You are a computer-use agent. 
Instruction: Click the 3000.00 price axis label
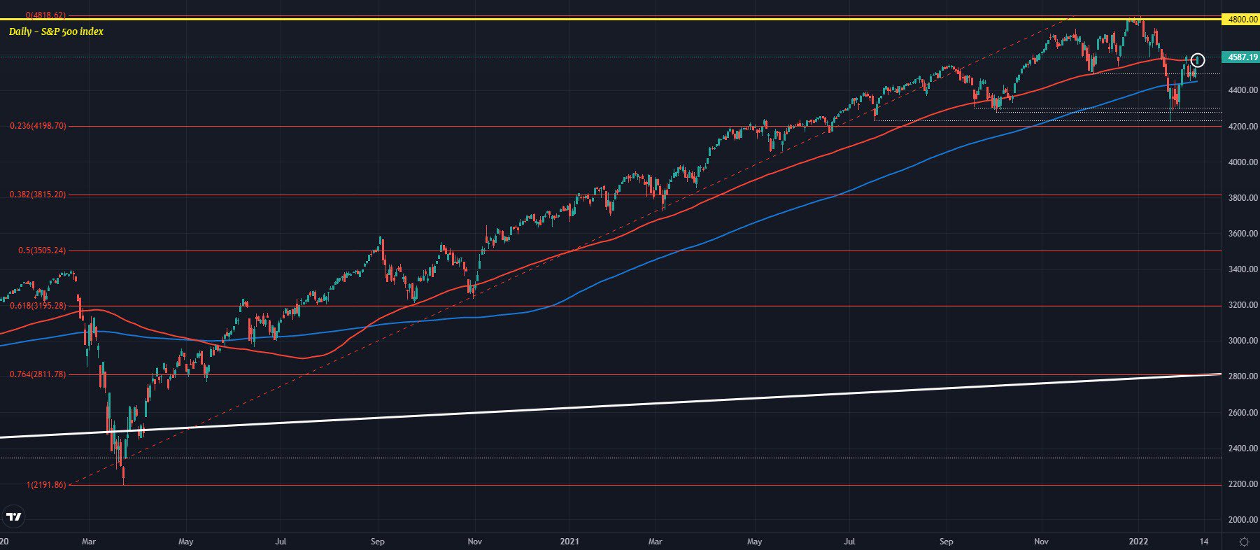tap(1243, 341)
